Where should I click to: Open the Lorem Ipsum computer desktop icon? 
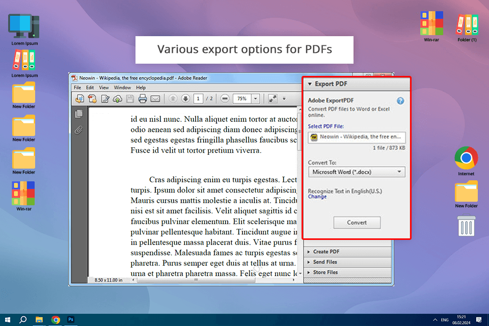click(x=24, y=30)
